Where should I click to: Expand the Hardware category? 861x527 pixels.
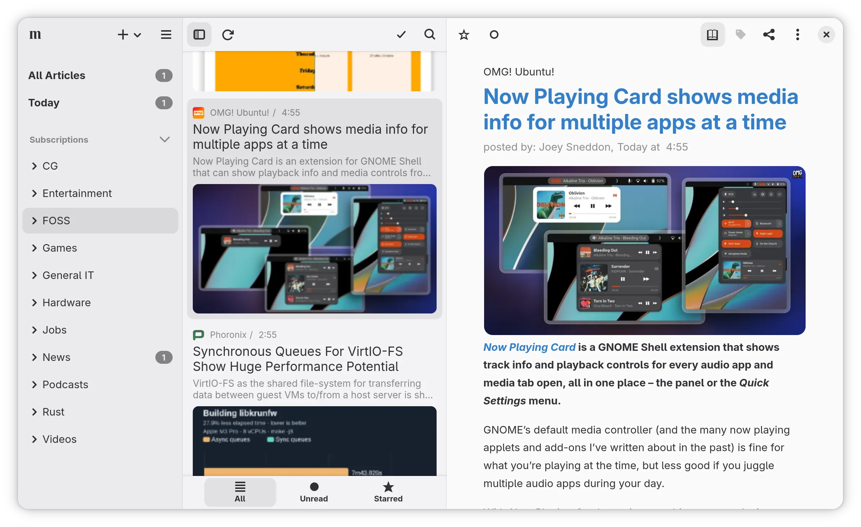(35, 303)
